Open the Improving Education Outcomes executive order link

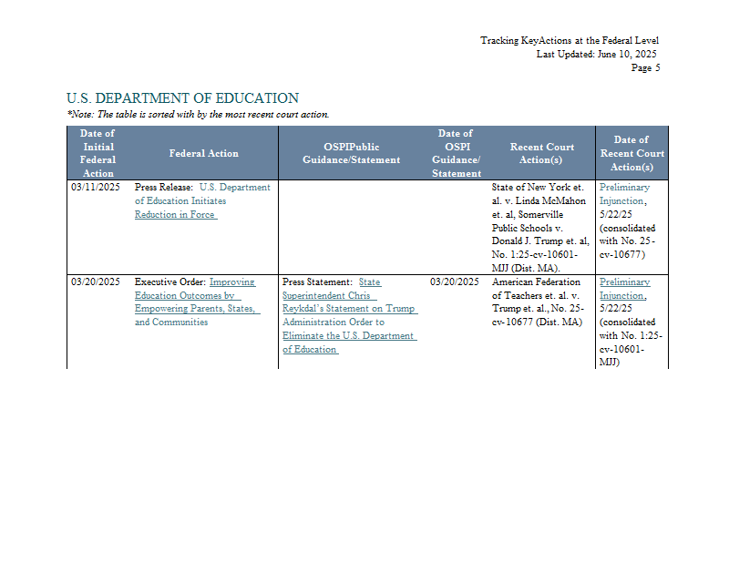[x=197, y=302]
